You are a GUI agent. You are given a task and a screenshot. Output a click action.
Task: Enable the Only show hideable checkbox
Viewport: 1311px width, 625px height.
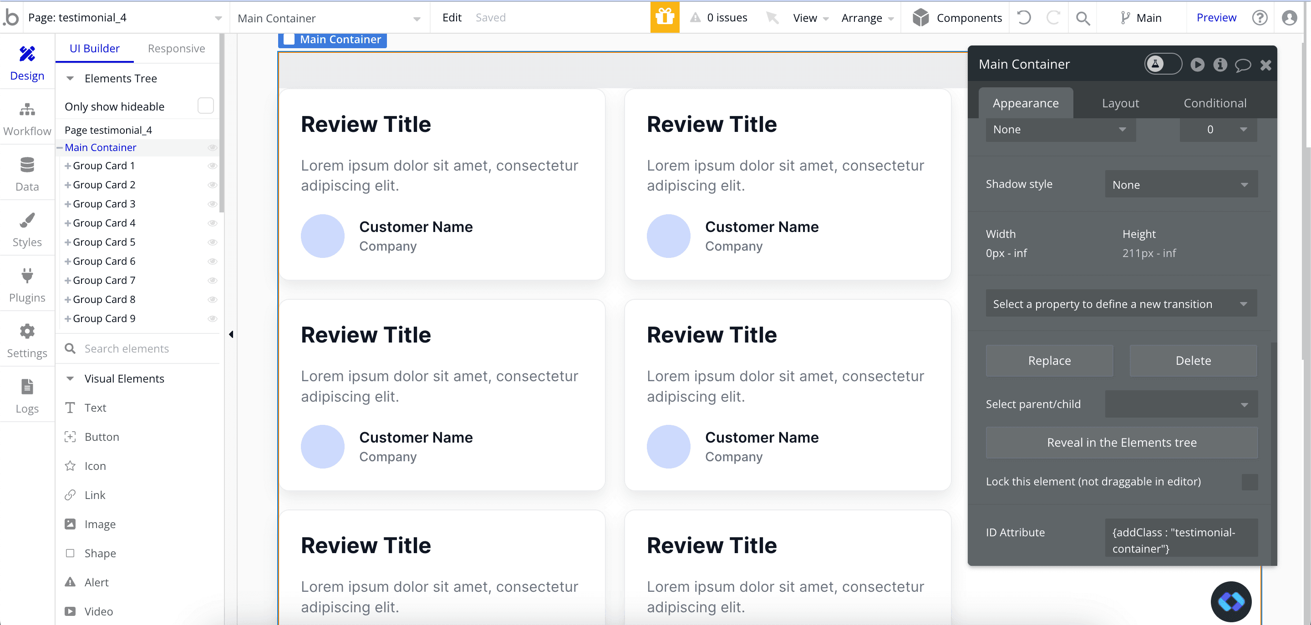(x=205, y=106)
